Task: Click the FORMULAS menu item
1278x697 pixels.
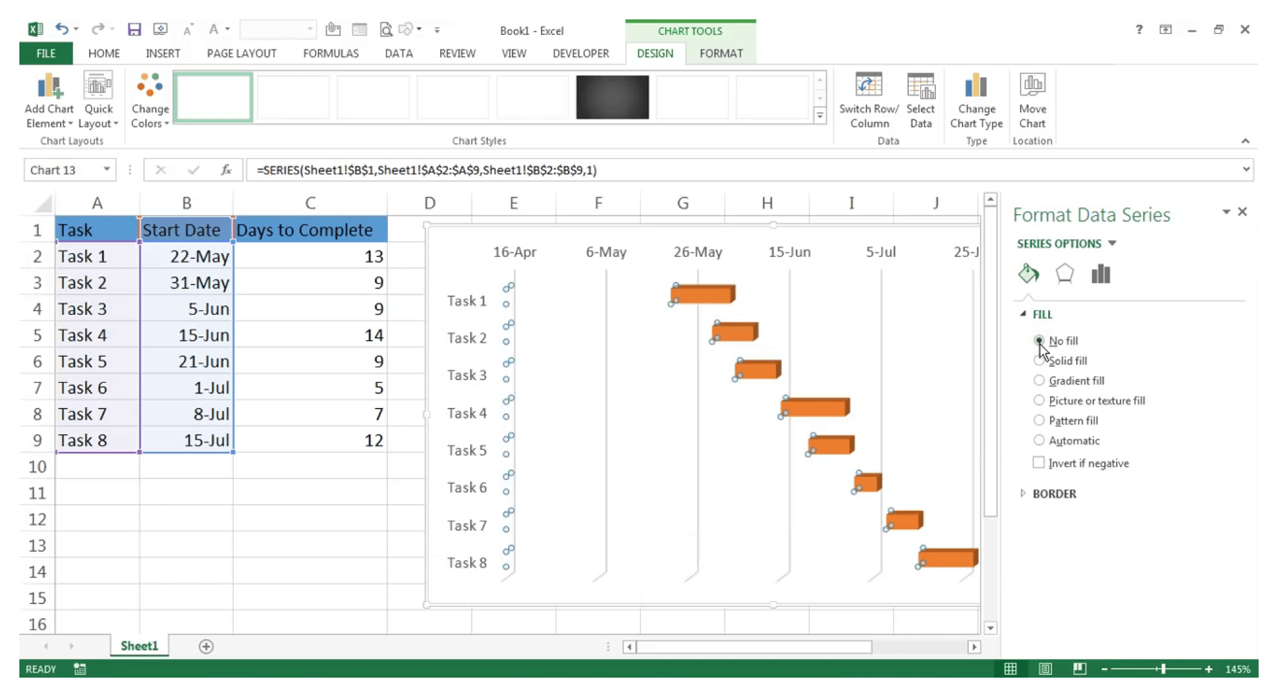Action: click(330, 52)
